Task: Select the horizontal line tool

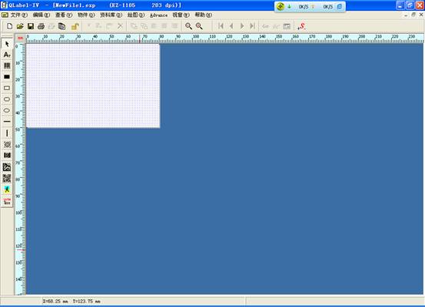Action: 7,122
